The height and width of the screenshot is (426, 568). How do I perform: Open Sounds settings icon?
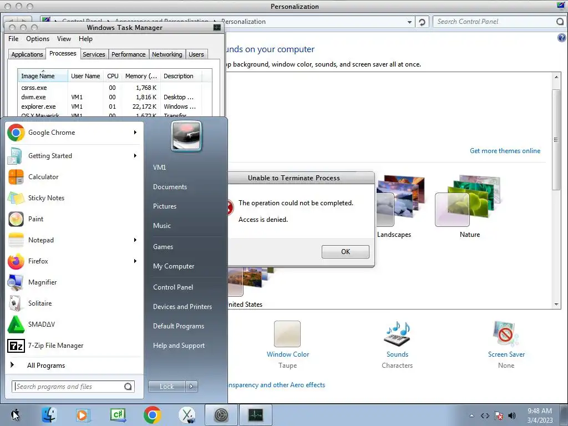pos(397,334)
